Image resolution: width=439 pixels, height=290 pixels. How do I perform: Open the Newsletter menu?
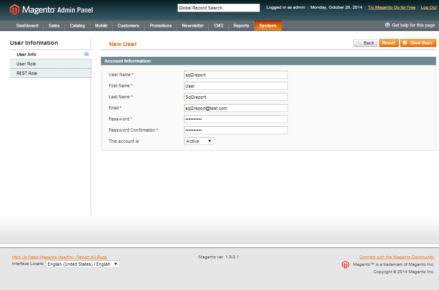[193, 26]
